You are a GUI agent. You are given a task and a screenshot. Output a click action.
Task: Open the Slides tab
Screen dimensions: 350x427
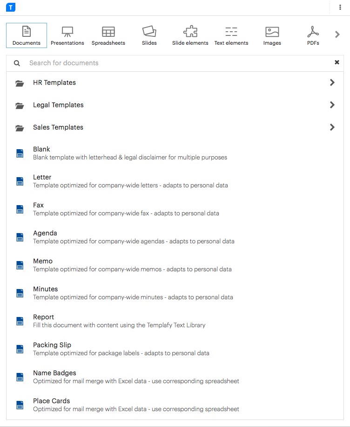(149, 35)
